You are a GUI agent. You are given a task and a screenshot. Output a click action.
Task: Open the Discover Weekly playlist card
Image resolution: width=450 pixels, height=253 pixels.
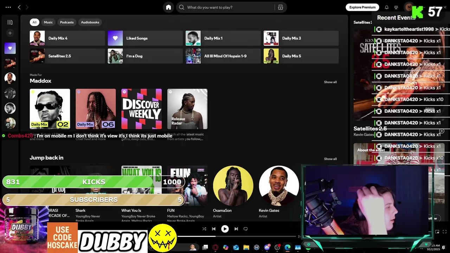[142, 109]
